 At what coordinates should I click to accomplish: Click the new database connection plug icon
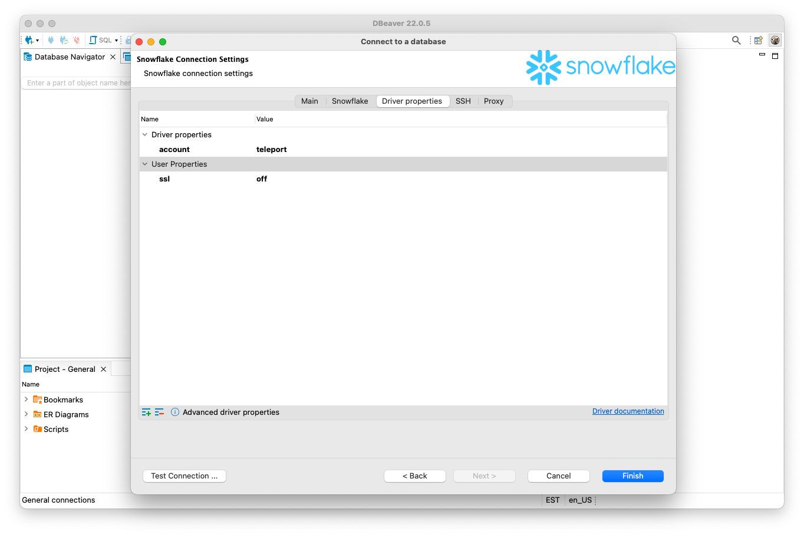point(29,40)
